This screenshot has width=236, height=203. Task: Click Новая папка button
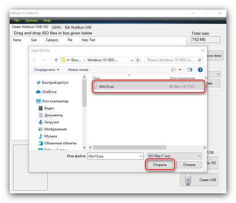pyautogui.click(x=78, y=70)
